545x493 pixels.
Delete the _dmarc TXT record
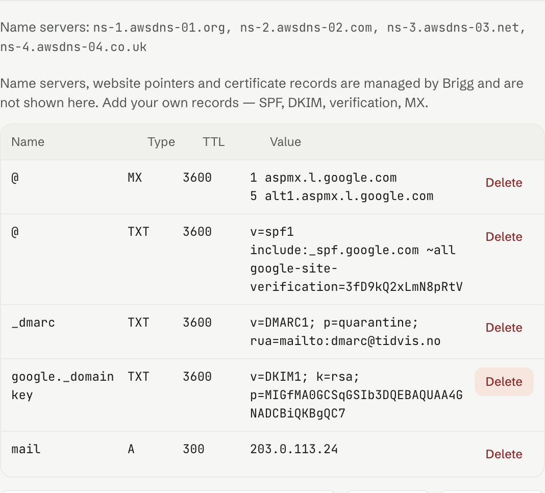pos(504,328)
